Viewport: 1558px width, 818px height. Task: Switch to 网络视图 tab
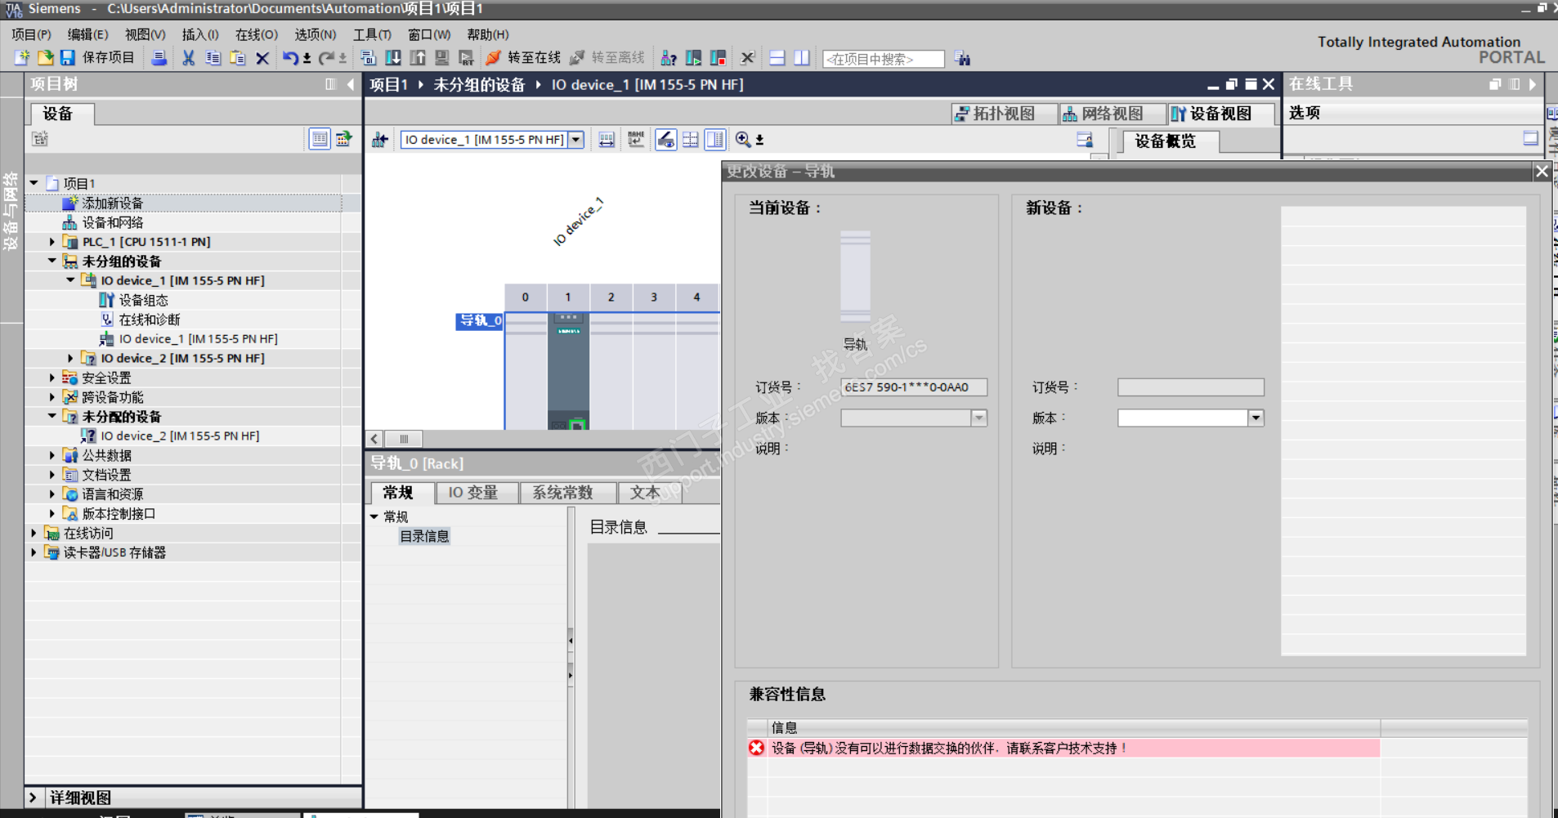point(1112,114)
